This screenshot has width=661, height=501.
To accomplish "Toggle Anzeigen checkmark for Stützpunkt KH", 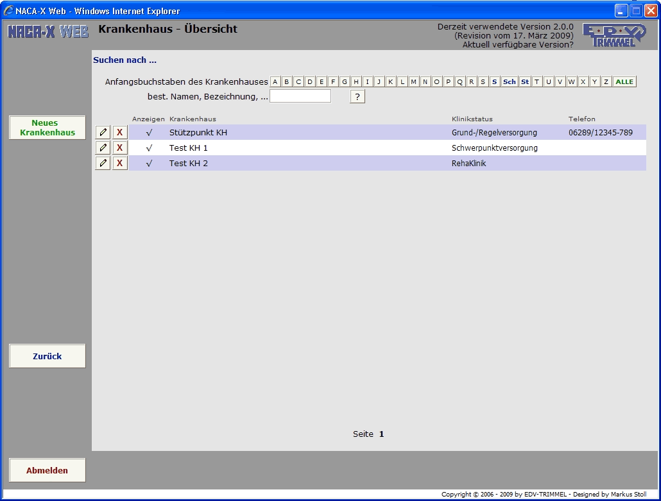I will (x=149, y=133).
